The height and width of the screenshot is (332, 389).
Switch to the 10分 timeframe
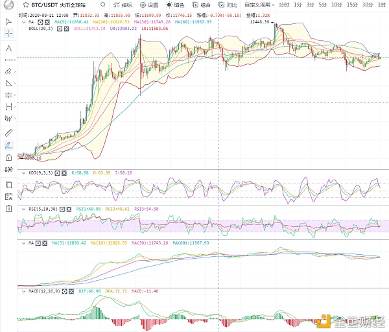336,5
